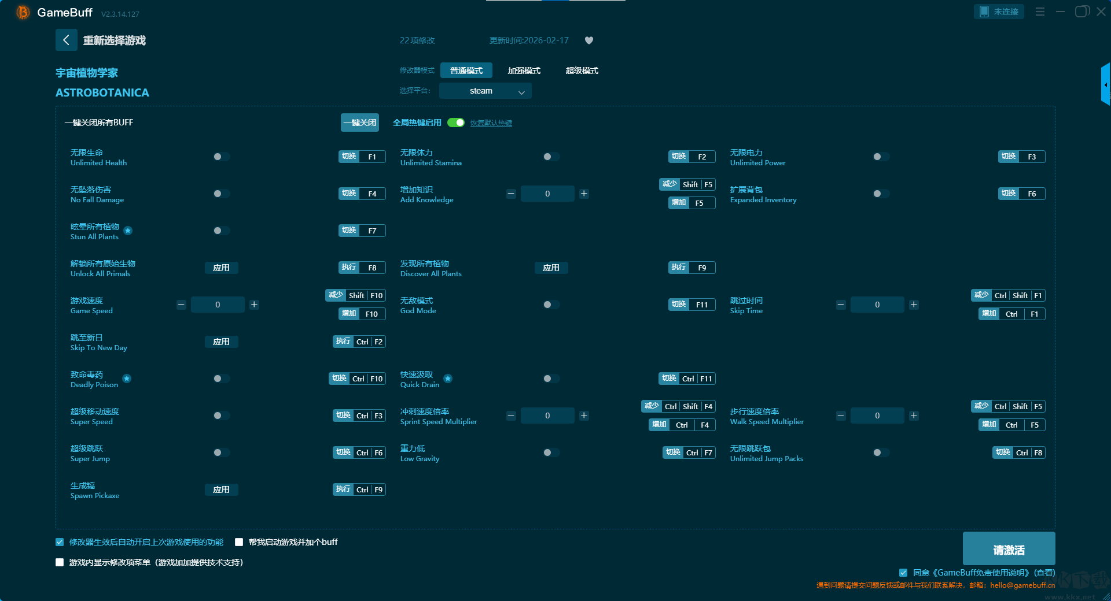Click the Skip Time value input field
Screen dimensions: 1111x601
pyautogui.click(x=877, y=305)
